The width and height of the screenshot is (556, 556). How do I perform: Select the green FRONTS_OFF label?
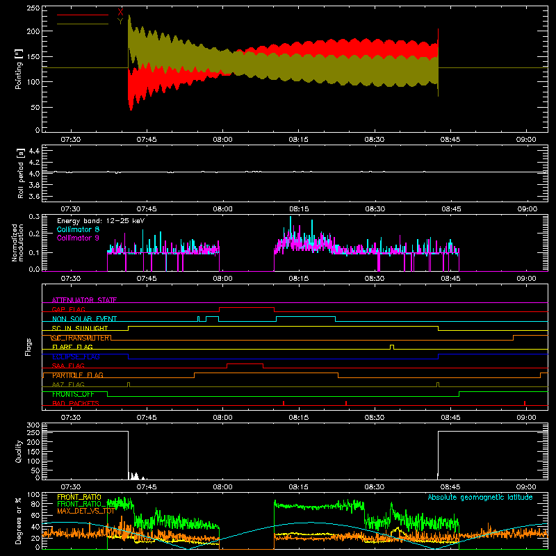coord(73,394)
